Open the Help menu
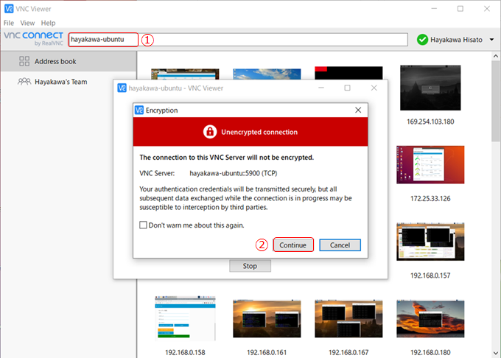Image resolution: width=501 pixels, height=358 pixels. coord(48,23)
